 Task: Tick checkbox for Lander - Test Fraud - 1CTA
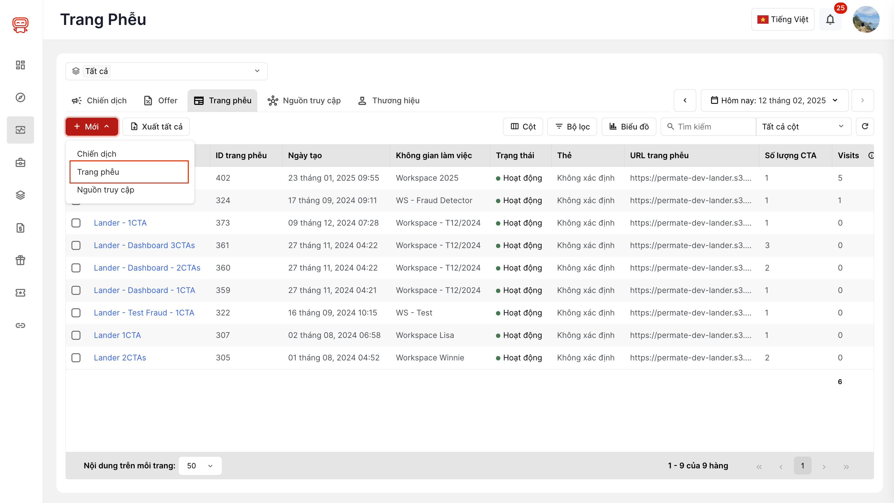pos(76,313)
